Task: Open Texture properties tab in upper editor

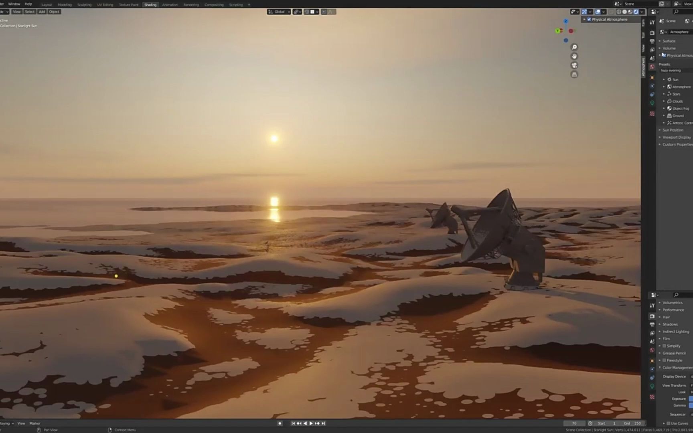Action: point(652,114)
